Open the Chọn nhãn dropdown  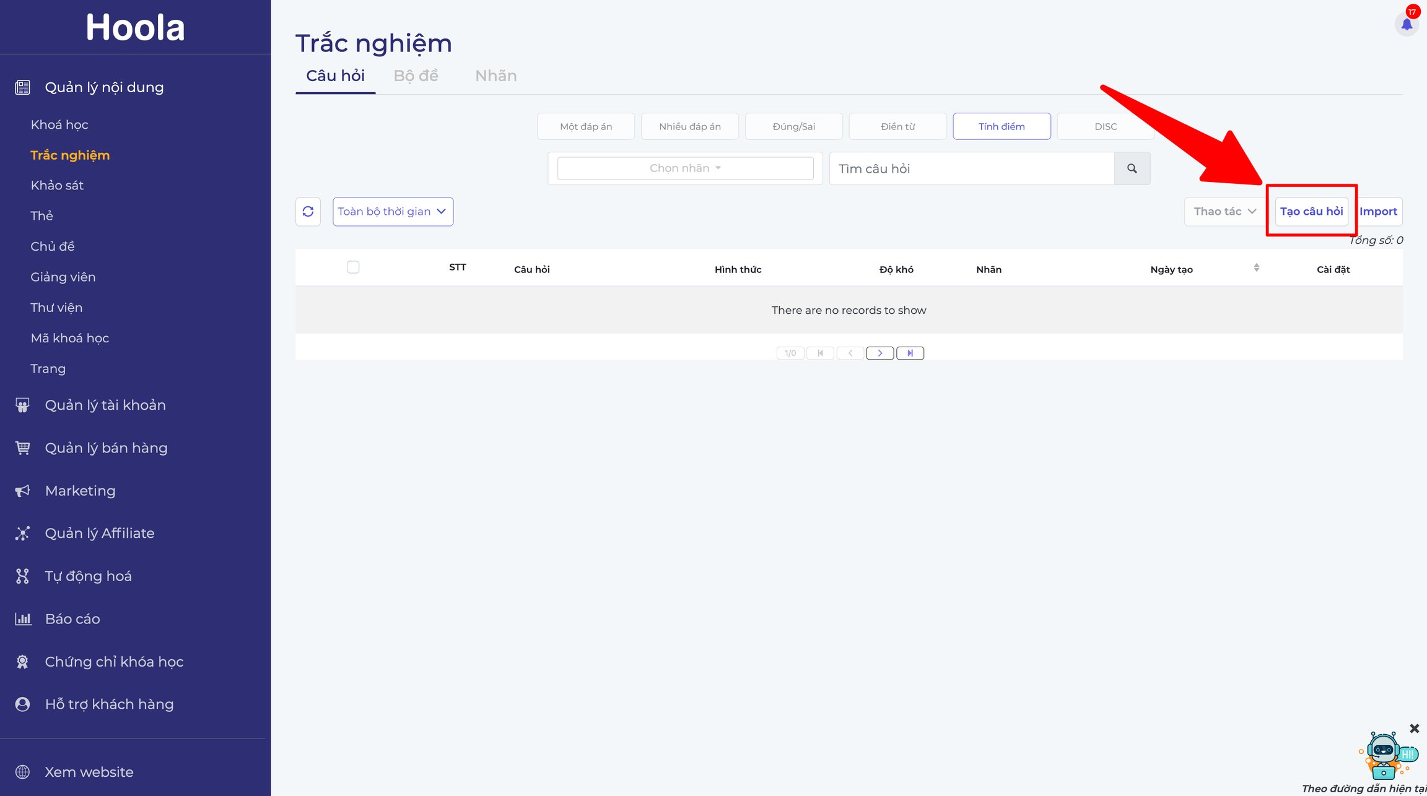[x=685, y=168]
